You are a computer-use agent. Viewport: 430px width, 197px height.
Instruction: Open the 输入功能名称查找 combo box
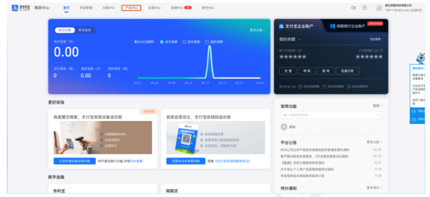coord(331,115)
